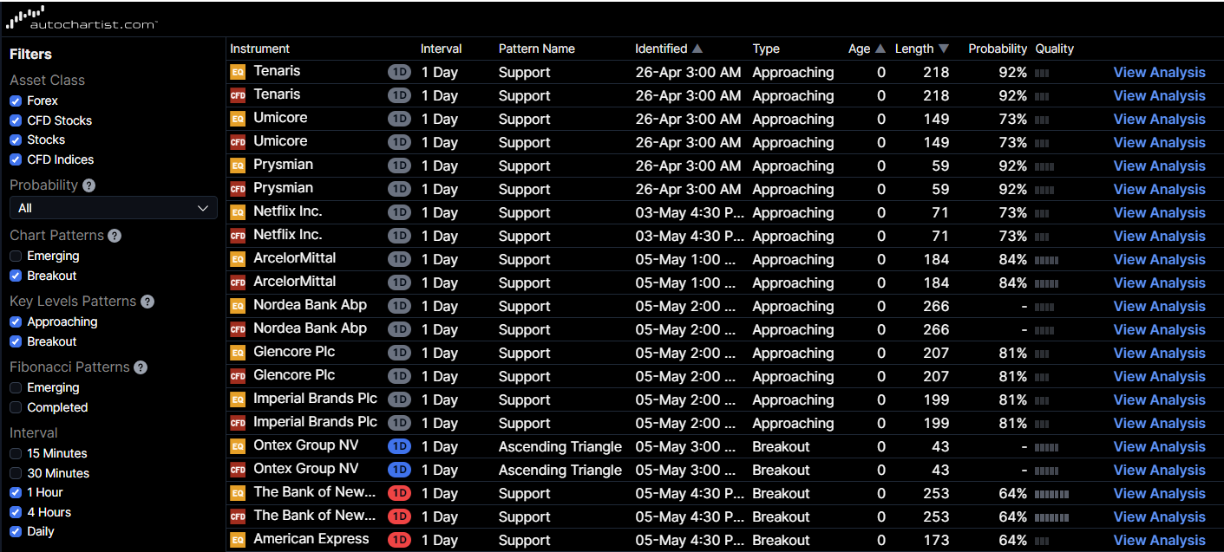Click the 'Filters' heading

click(x=30, y=54)
